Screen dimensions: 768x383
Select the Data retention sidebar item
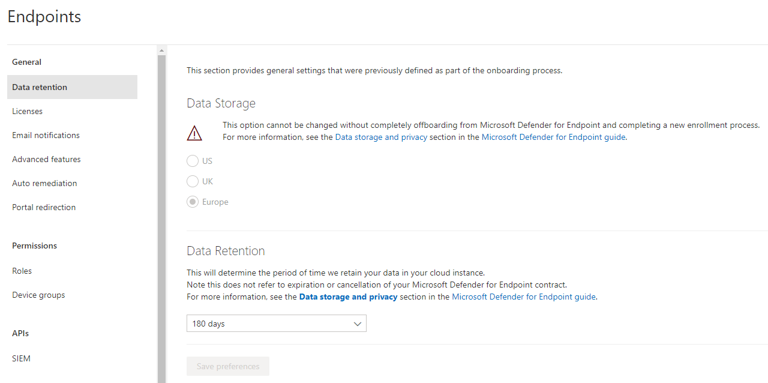click(40, 87)
